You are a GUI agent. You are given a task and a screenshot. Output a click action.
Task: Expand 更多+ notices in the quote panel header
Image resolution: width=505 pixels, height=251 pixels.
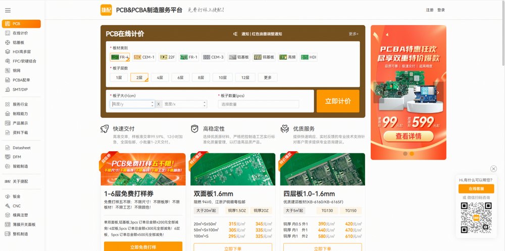(353, 34)
